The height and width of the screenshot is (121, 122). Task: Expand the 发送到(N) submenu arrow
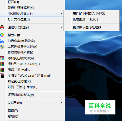click(61, 103)
